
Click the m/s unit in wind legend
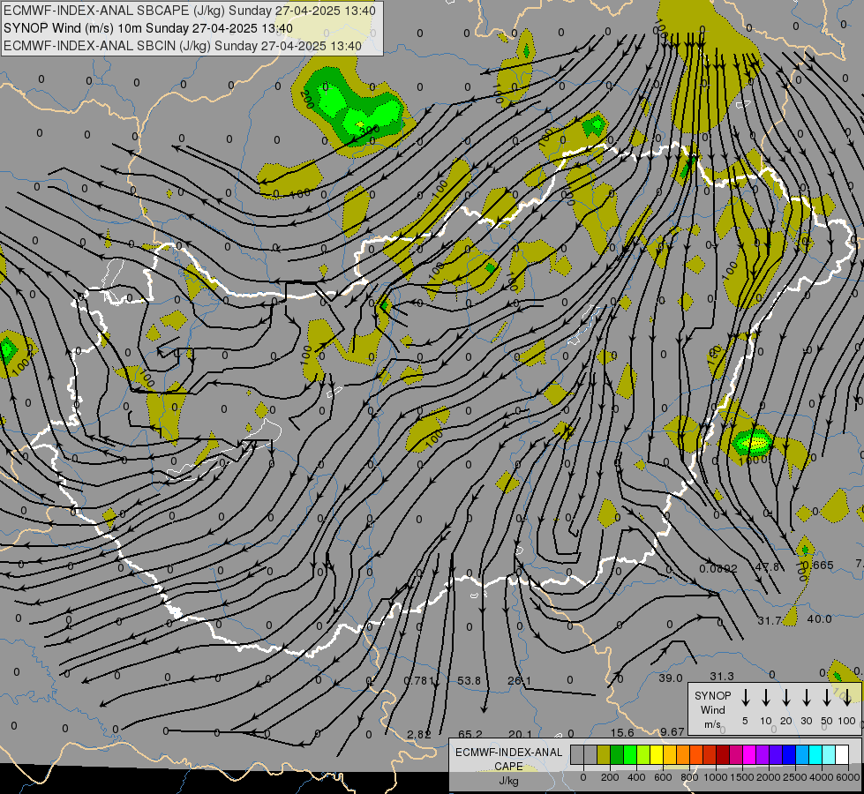pos(712,724)
